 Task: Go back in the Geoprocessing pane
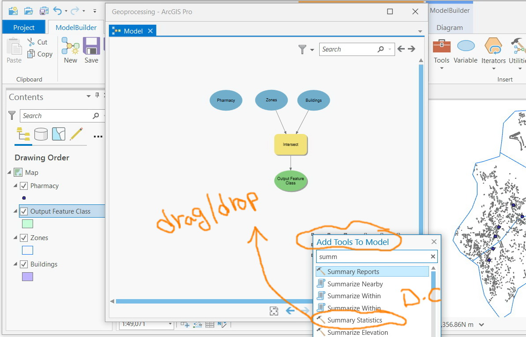click(x=401, y=49)
